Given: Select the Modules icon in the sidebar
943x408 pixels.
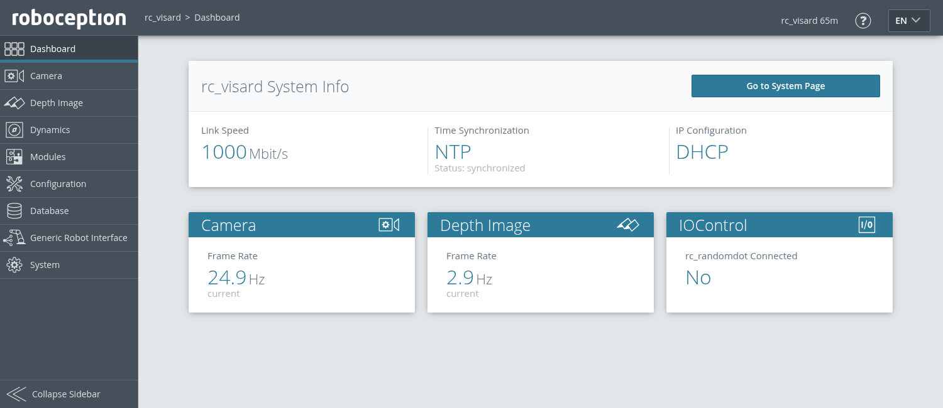Looking at the screenshot, I should pos(14,156).
